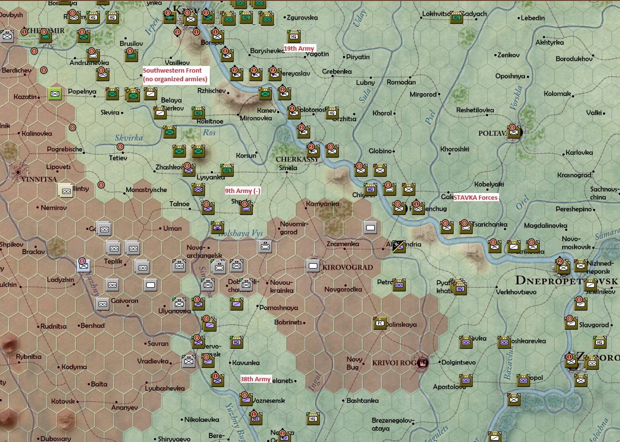Click the Piryatin town label
The image size is (620, 442).
358,57
